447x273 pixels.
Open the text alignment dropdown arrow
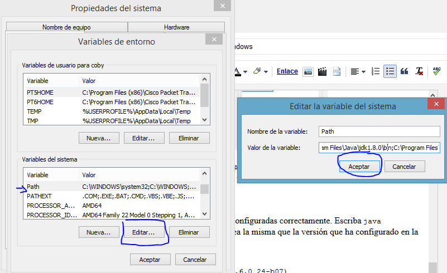pyautogui.click(x=363, y=72)
